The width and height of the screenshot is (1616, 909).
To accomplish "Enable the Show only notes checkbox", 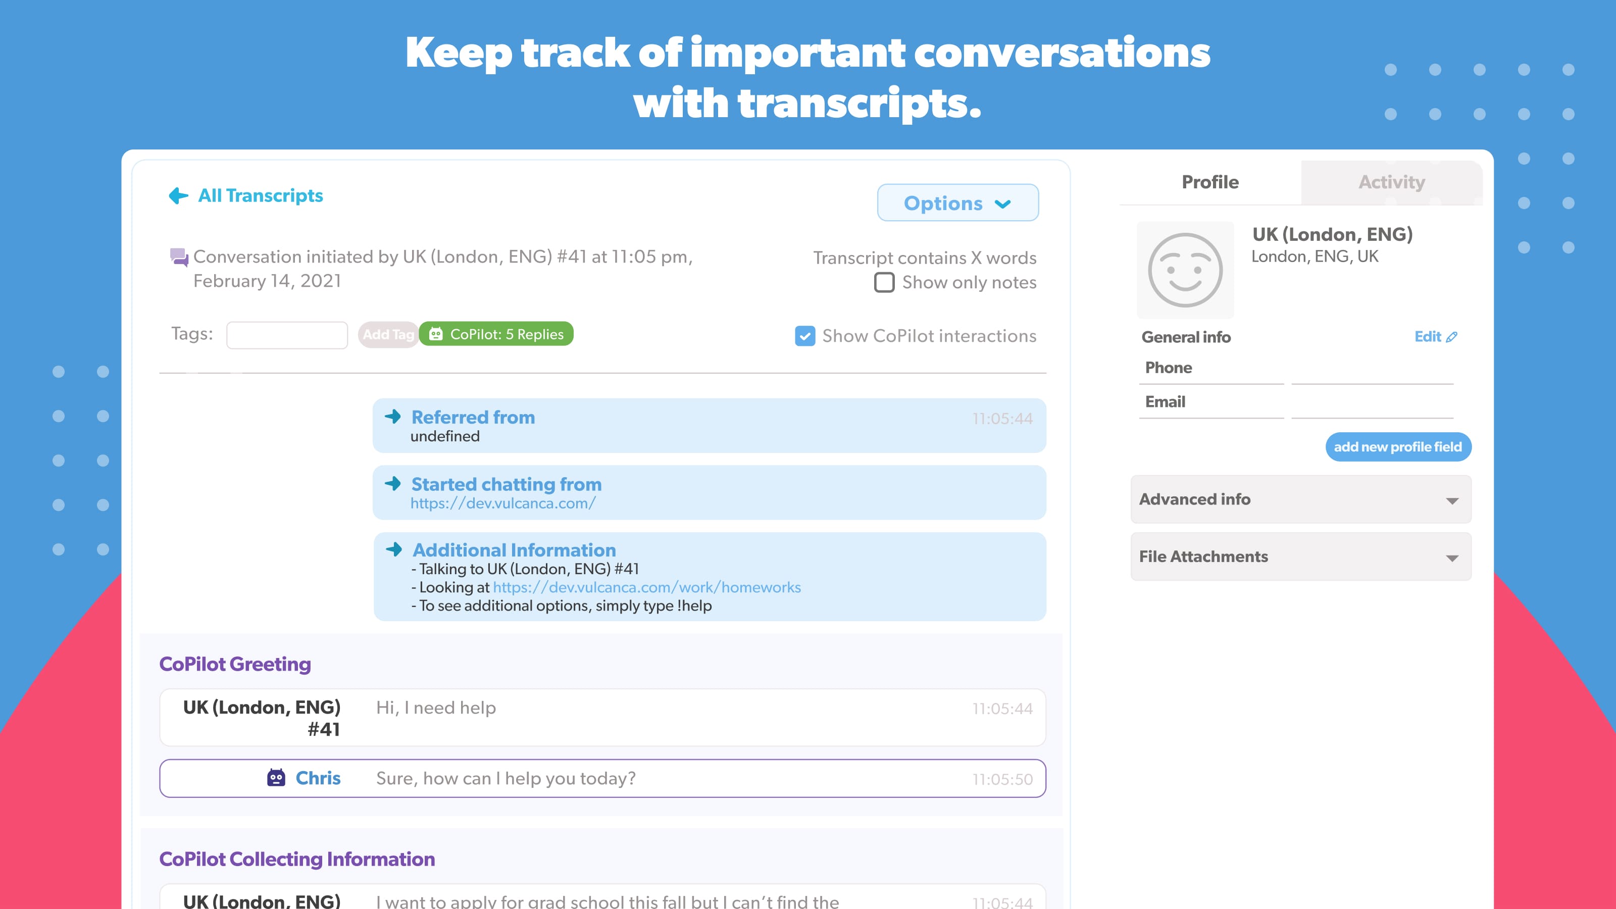I will [x=884, y=282].
